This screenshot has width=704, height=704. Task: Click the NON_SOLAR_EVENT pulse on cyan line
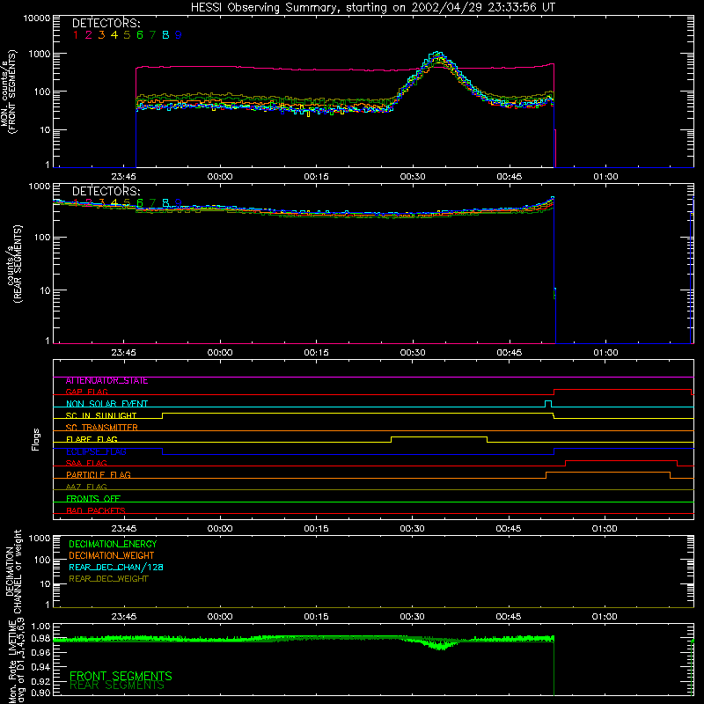548,403
